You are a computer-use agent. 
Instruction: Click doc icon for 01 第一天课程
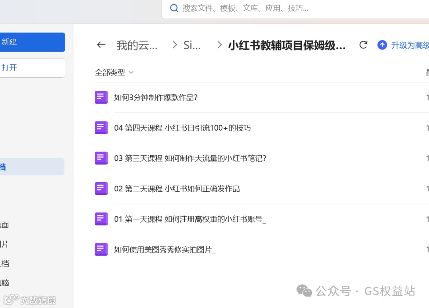(x=101, y=219)
